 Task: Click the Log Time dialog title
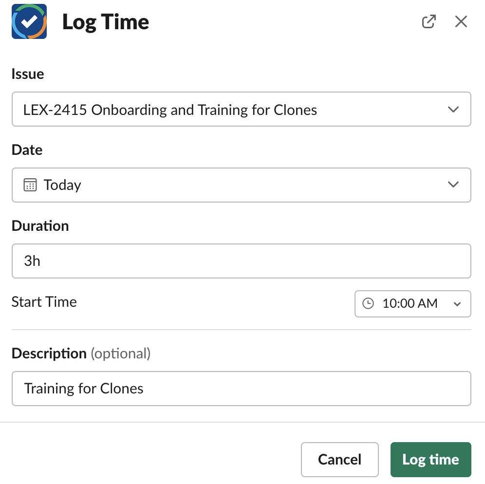(x=106, y=22)
